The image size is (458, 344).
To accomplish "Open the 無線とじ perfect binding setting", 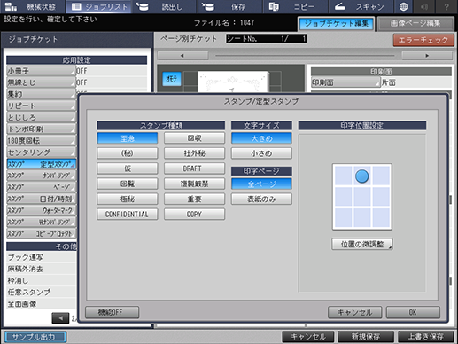I will coord(41,82).
